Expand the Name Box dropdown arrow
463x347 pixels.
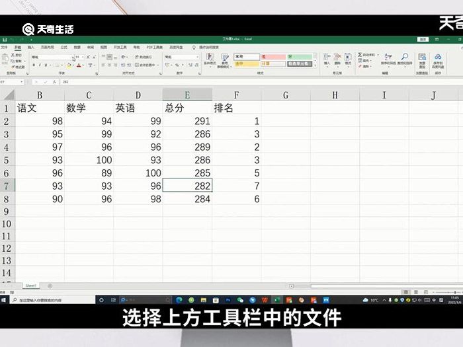pos(22,82)
